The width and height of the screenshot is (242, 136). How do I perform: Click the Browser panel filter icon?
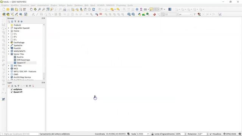pyautogui.click(x=15, y=22)
